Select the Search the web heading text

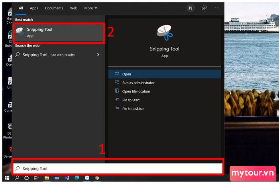point(27,46)
